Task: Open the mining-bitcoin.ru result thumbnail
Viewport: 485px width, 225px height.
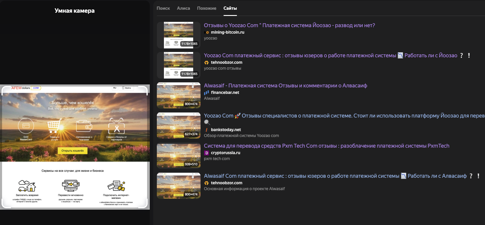Action: [x=179, y=35]
